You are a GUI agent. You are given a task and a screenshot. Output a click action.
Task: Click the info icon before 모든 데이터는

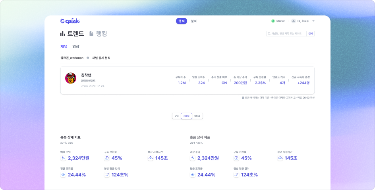(243, 98)
